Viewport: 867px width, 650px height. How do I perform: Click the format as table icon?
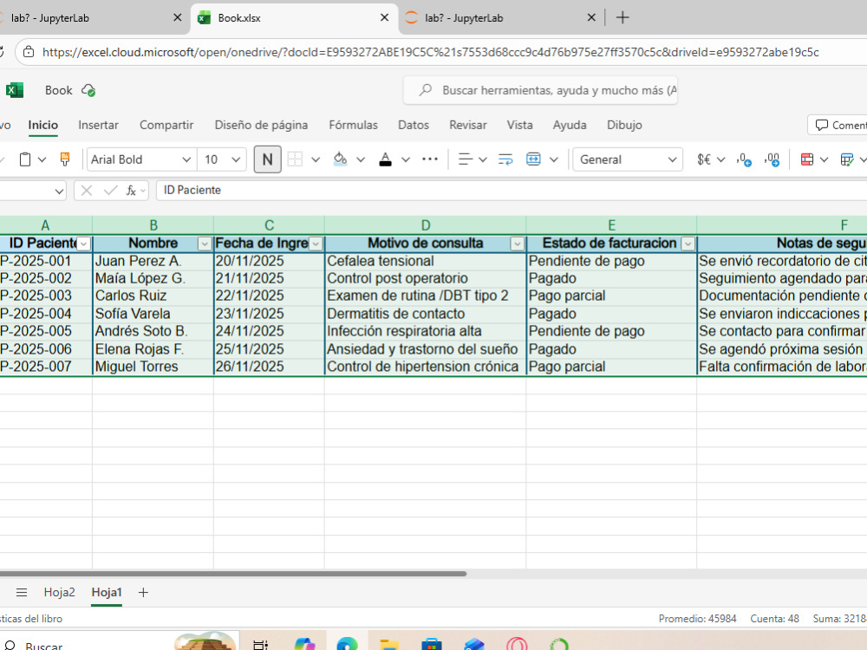(x=846, y=159)
